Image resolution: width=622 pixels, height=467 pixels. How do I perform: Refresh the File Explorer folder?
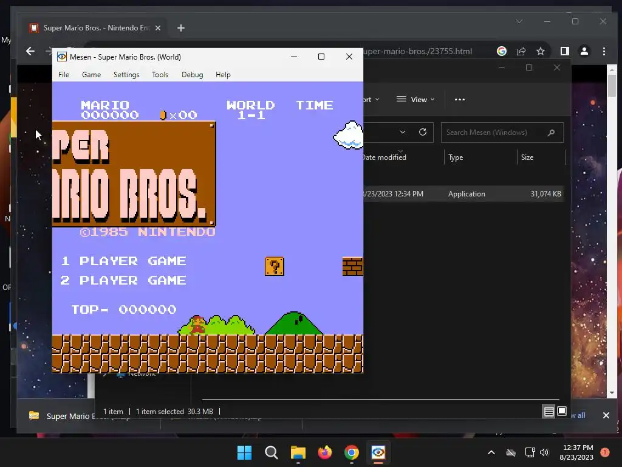point(423,132)
